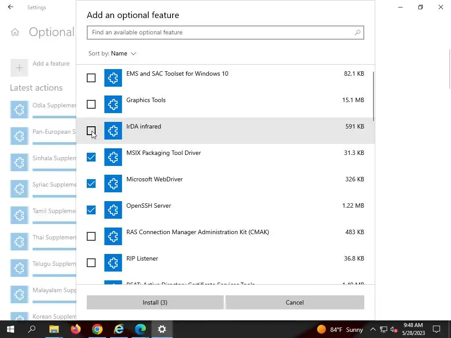This screenshot has height=338, width=451.
Task: Check the EMS and SAC Toolset checkbox
Action: [91, 78]
